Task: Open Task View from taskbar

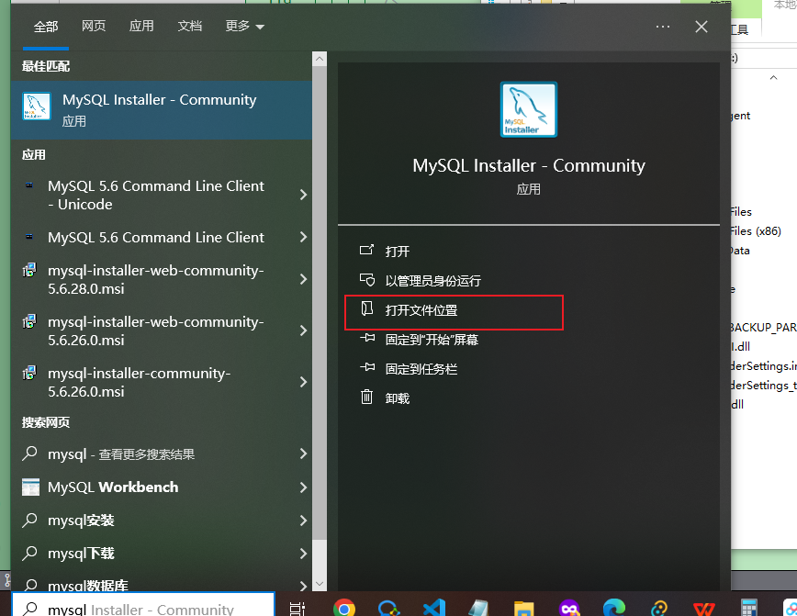Action: pyautogui.click(x=297, y=608)
